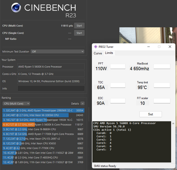Select the Limits tab in PBO2 Tuner
This screenshot has width=177, height=170.
(x=109, y=53)
